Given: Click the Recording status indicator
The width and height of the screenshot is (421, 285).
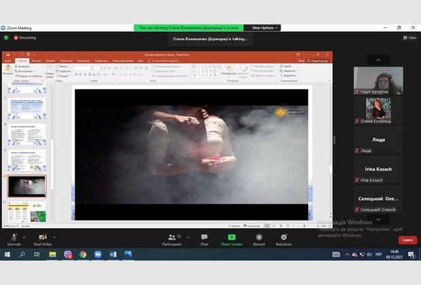Looking at the screenshot, I should pyautogui.click(x=25, y=38).
